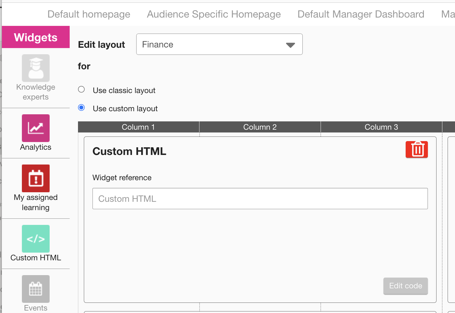Select the Use custom layout radio button
455x313 pixels.
pos(81,108)
